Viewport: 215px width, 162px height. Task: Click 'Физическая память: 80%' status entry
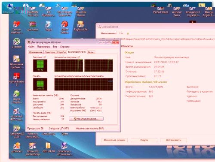coord(90,129)
